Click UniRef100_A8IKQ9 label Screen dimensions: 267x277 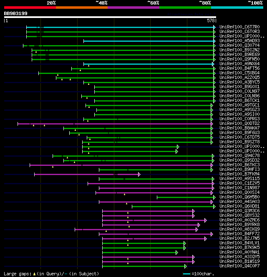click(239, 229)
